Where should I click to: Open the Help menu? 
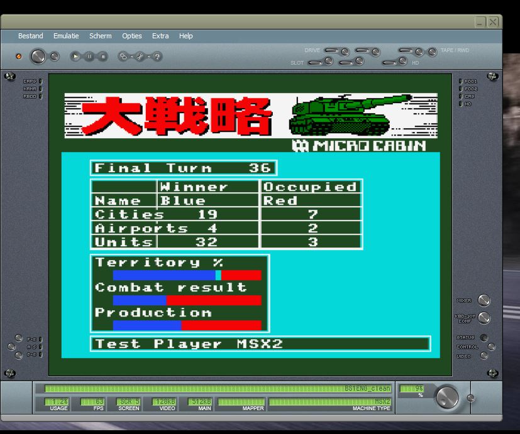185,36
